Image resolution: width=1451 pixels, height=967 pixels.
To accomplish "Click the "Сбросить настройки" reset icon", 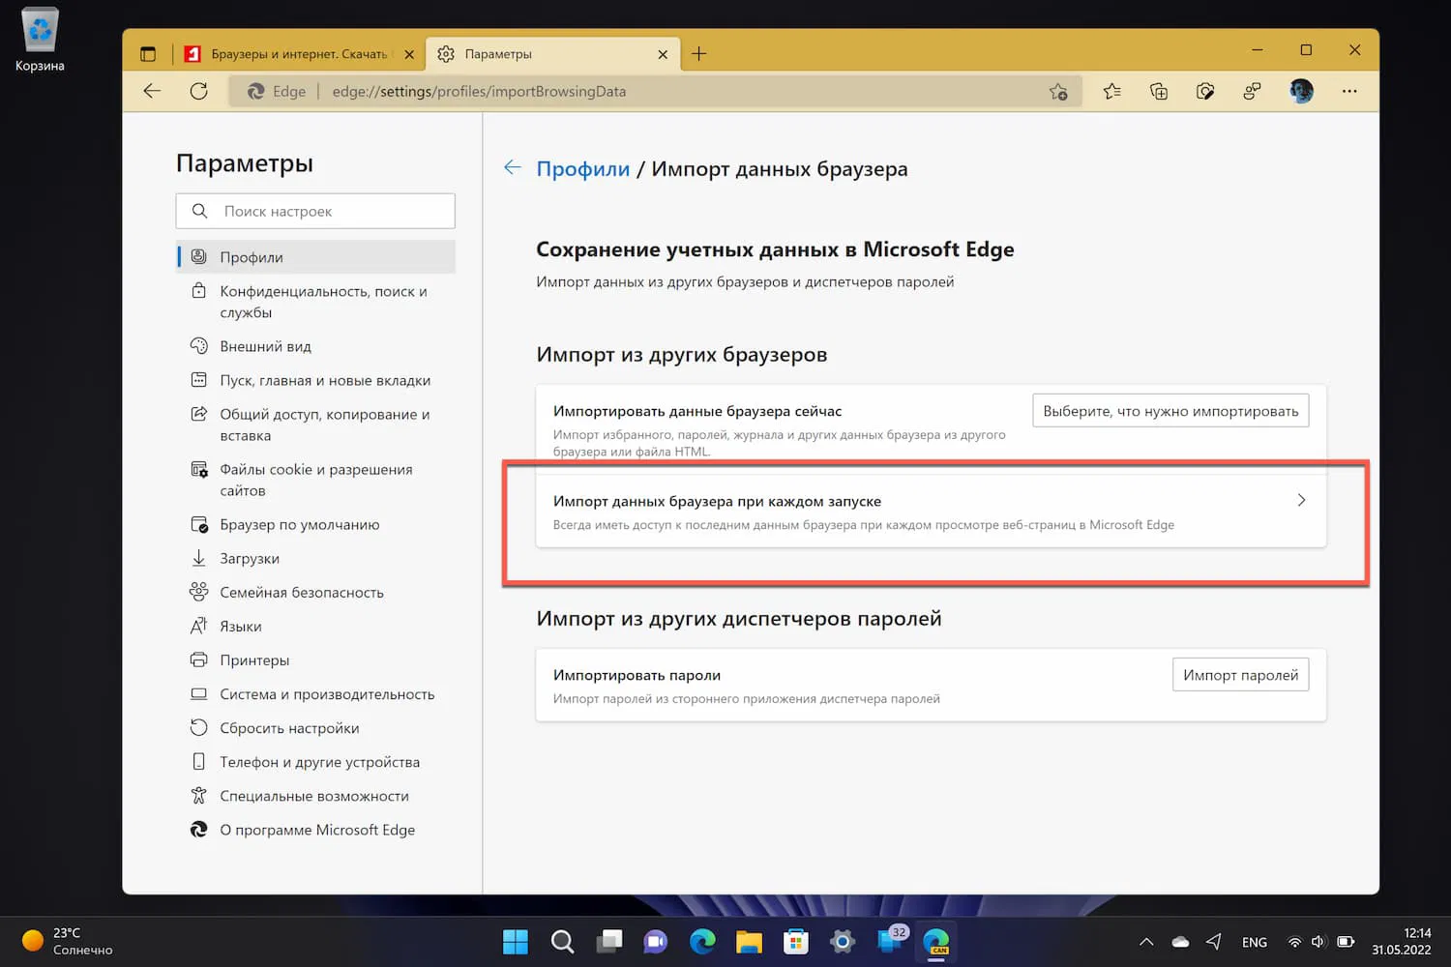I will point(198,727).
